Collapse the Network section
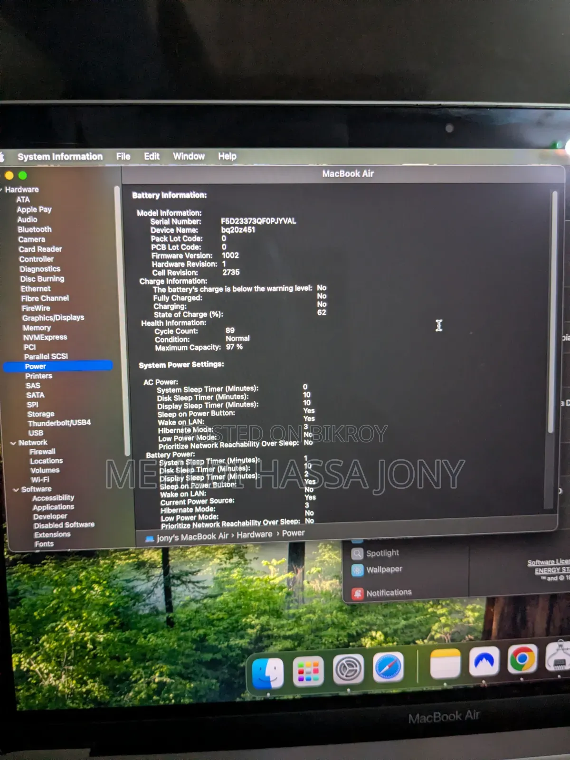570x760 pixels. (x=13, y=443)
